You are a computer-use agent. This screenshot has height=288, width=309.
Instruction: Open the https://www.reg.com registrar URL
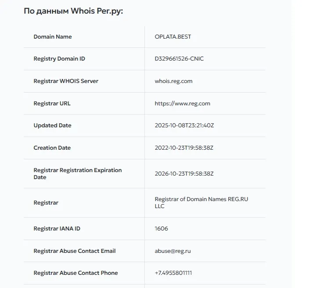(182, 104)
